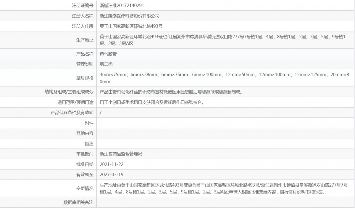This screenshot has height=208, width=355.
Task: Select the 产品名称 label
Action: coord(85,54)
